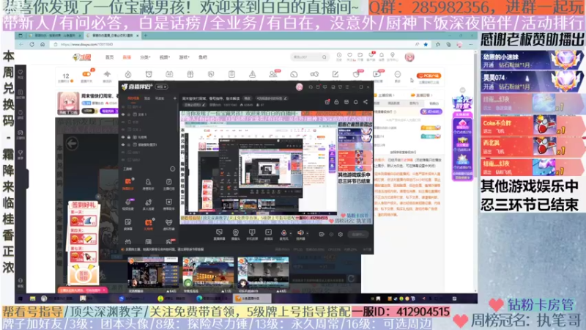The height and width of the screenshot is (330, 586).
Task: Open the history clock icon in Douyu header
Action: 339,56
